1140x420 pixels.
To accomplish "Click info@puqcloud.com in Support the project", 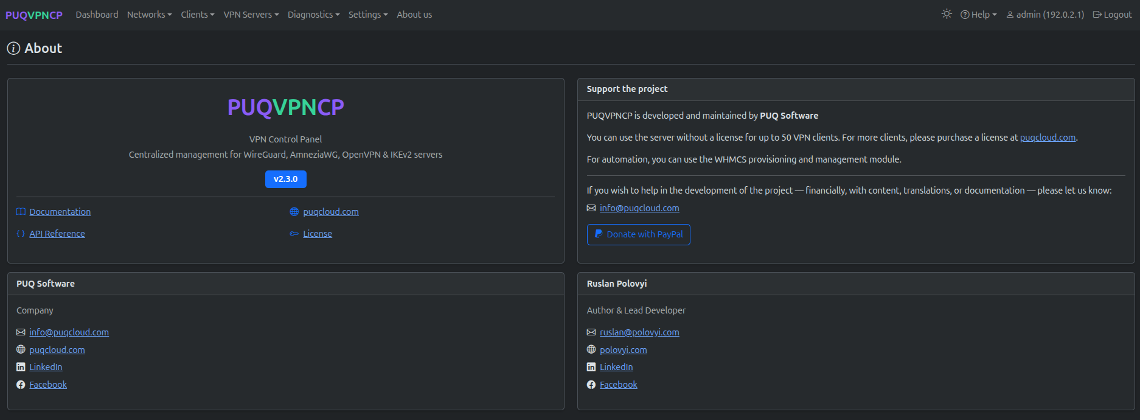I will (x=639, y=208).
